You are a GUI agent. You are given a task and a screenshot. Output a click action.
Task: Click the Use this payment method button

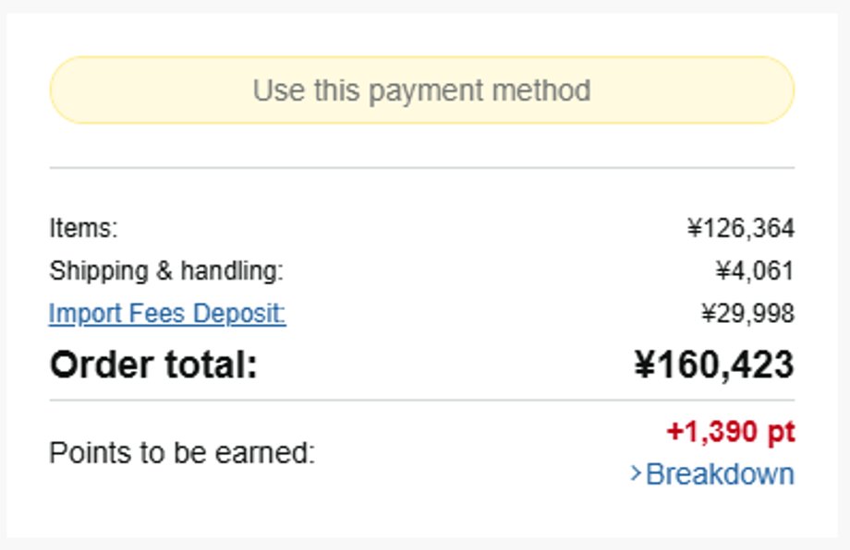click(421, 90)
